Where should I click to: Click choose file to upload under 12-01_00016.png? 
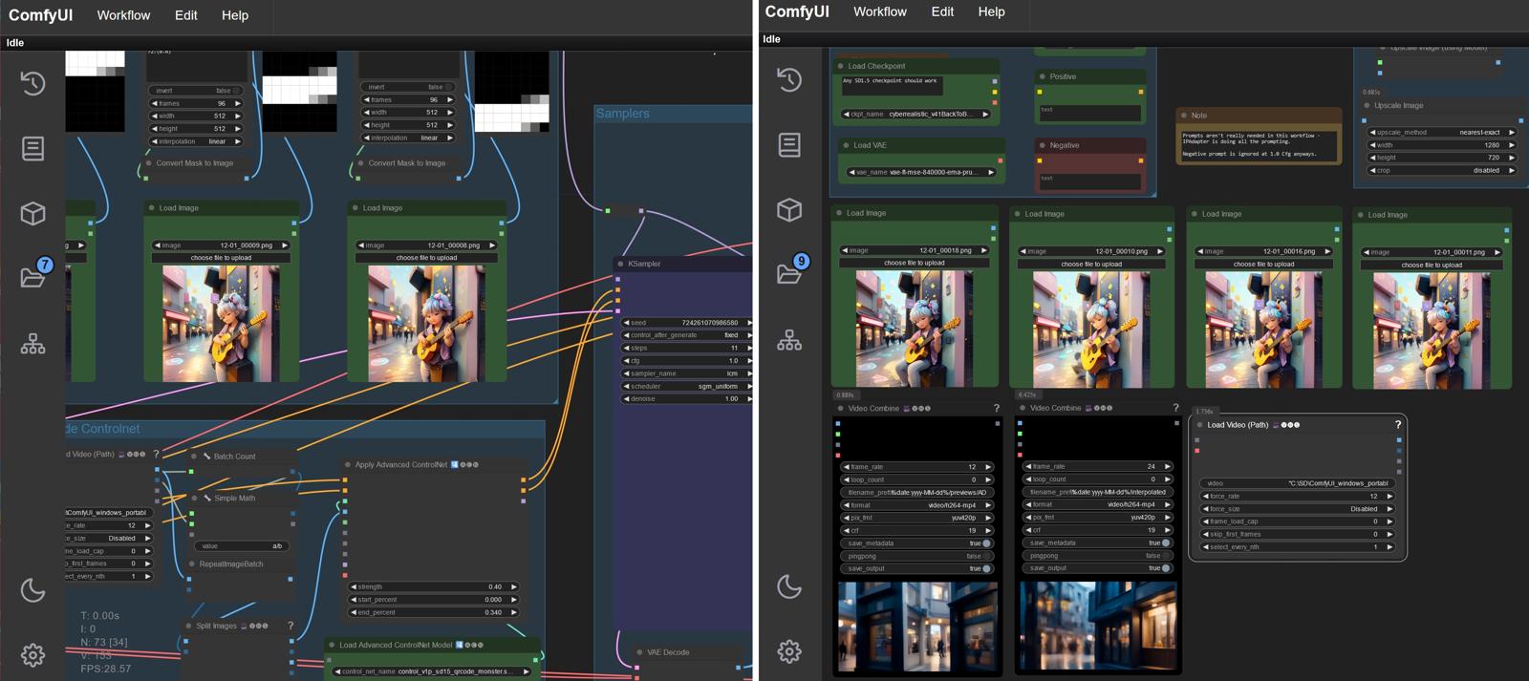point(1263,264)
